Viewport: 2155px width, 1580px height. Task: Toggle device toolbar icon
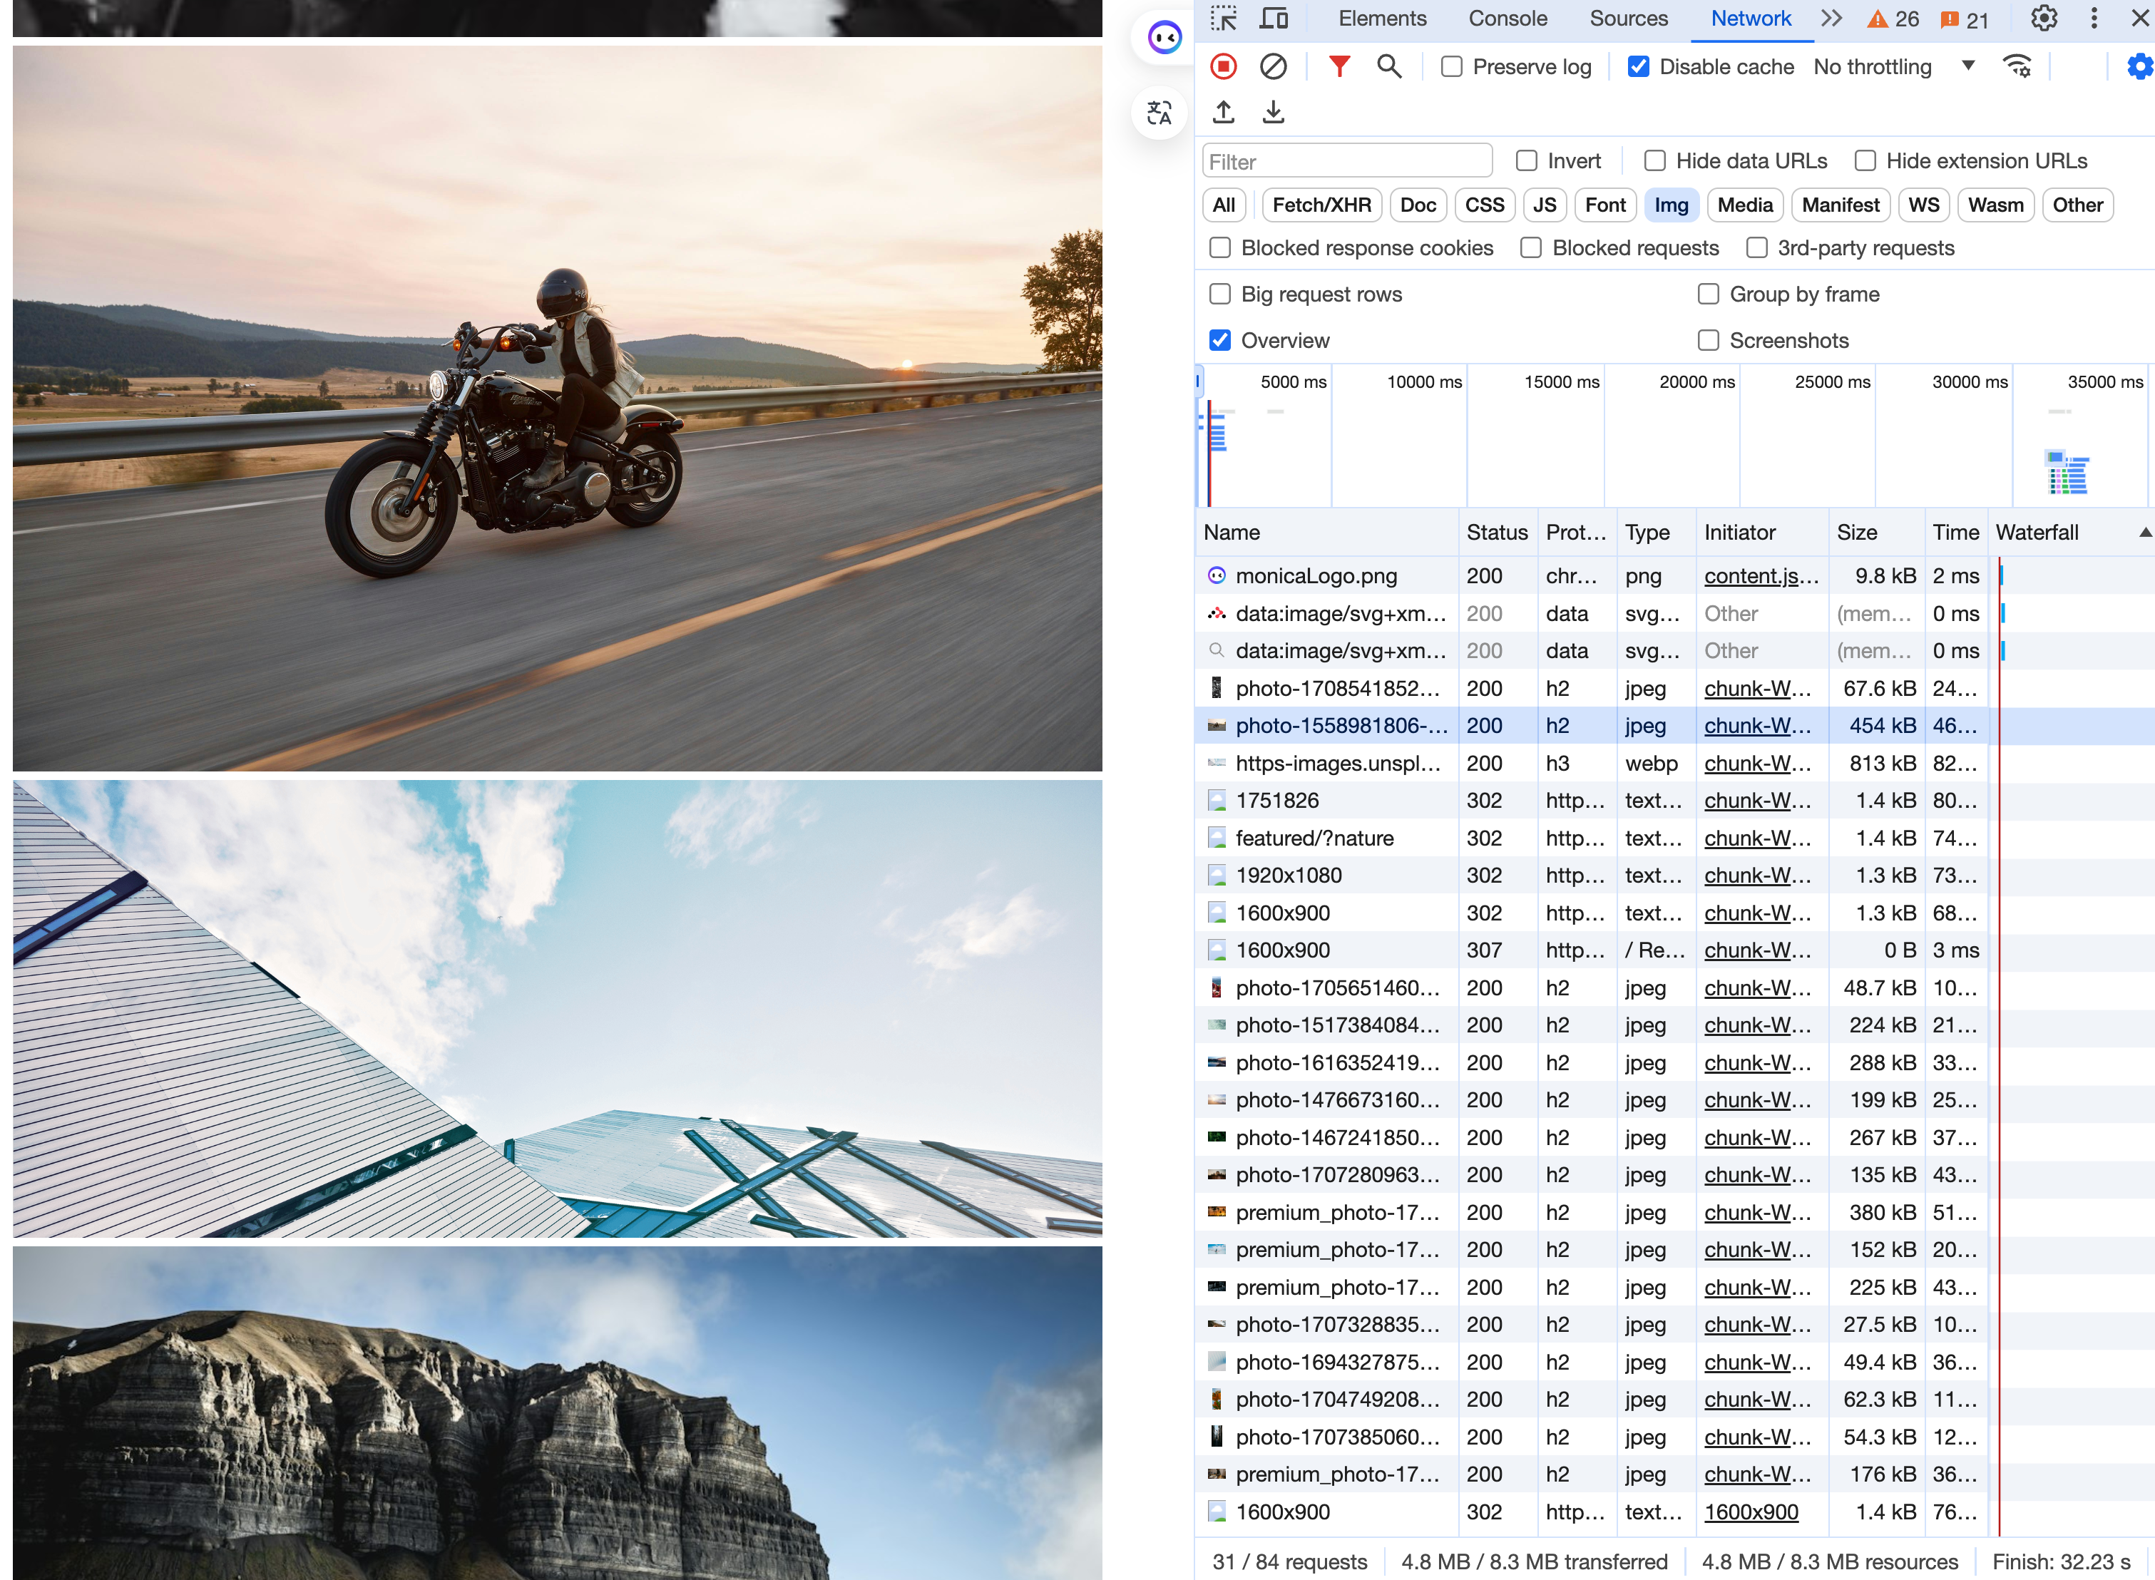tap(1273, 18)
